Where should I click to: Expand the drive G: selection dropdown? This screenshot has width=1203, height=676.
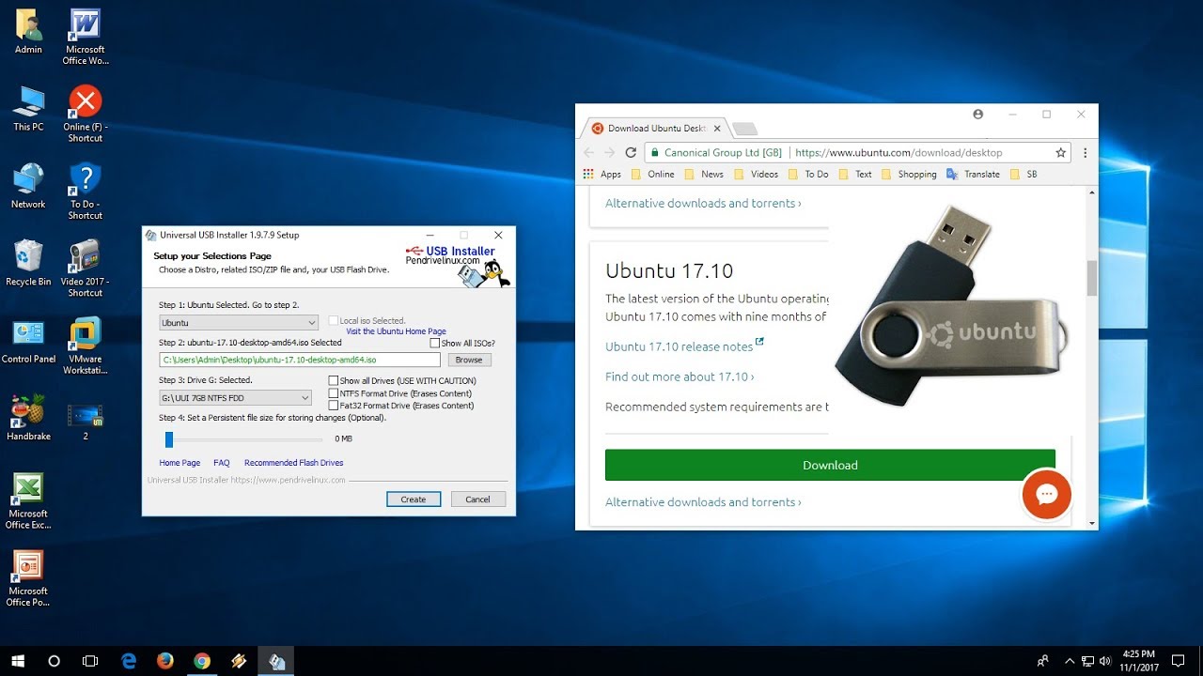(x=235, y=398)
